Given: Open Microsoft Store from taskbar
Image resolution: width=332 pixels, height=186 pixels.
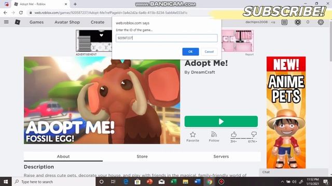Looking at the screenshot, I should pyautogui.click(x=137, y=181).
